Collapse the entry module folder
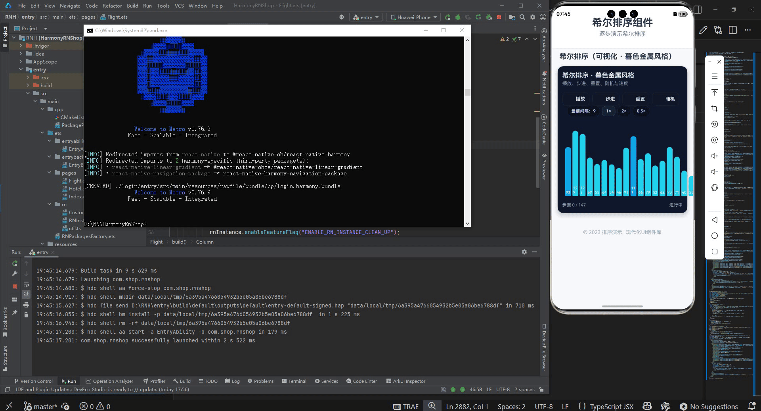Viewport: 761px width, 411px height. pyautogui.click(x=21, y=69)
